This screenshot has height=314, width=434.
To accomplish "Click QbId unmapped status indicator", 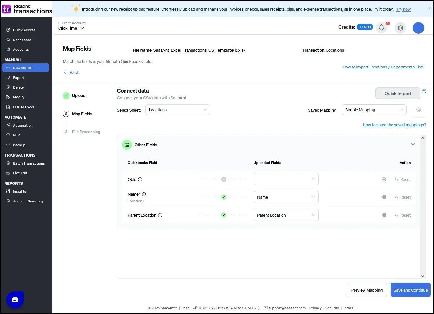I will 224,179.
